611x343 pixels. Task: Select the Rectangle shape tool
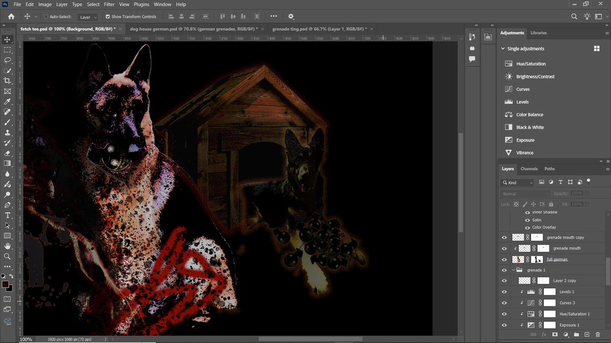(7, 236)
